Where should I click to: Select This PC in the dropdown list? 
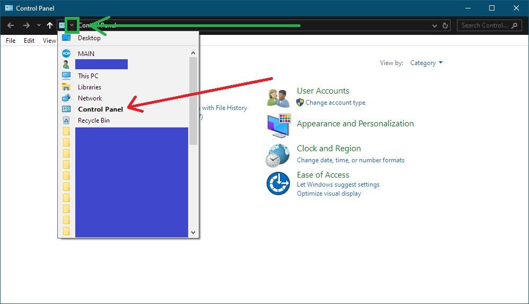[x=88, y=76]
